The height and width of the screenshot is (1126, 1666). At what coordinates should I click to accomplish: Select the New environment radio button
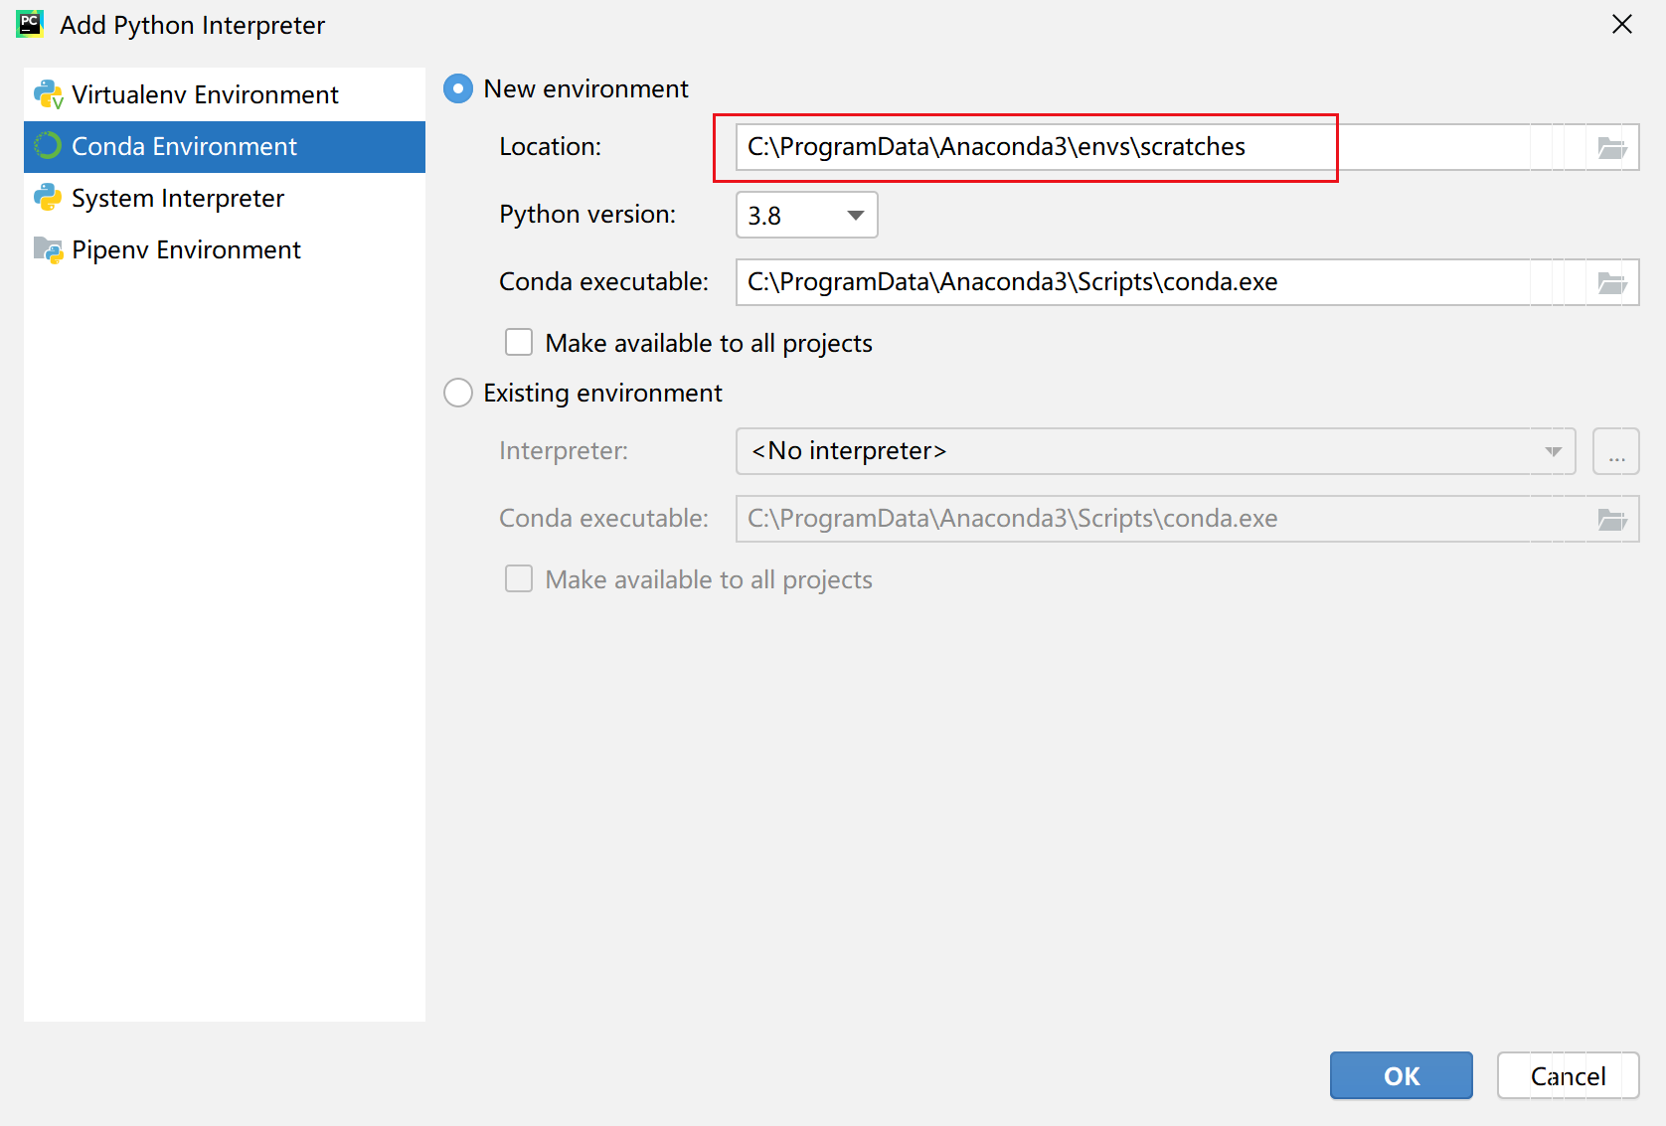point(458,89)
